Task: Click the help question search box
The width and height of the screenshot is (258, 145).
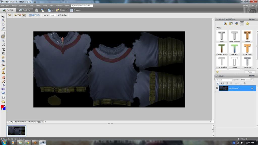Action: pyautogui.click(x=82, y=6)
